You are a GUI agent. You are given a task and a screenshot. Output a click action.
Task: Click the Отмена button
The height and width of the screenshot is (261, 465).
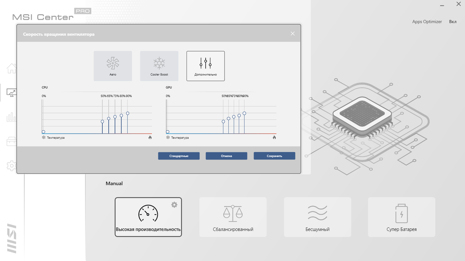click(x=227, y=156)
